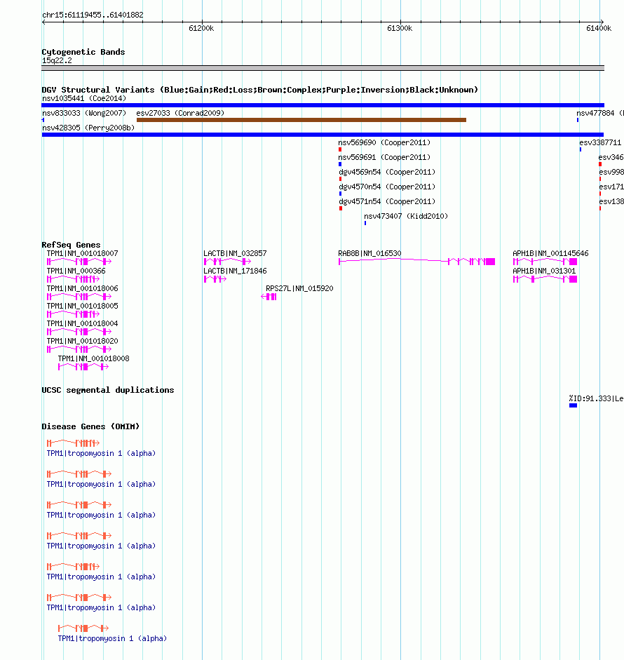
Task: Open variant nsv1035441 (Coe2014) label
Action: [x=84, y=98]
